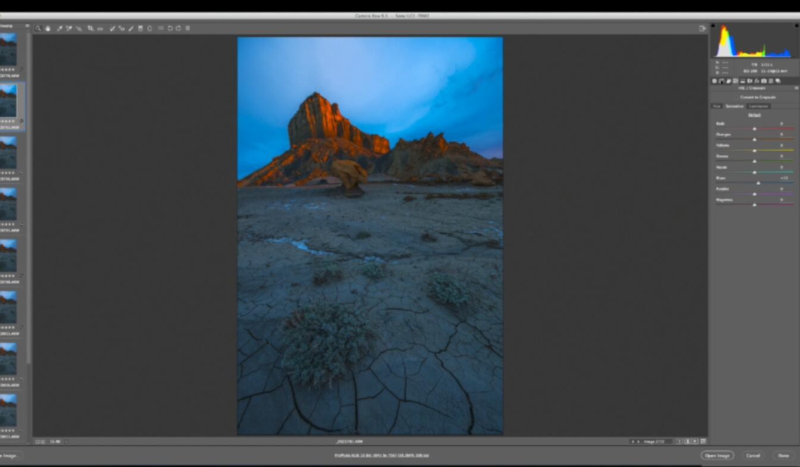Select the Crop tool
800x467 pixels.
point(90,29)
